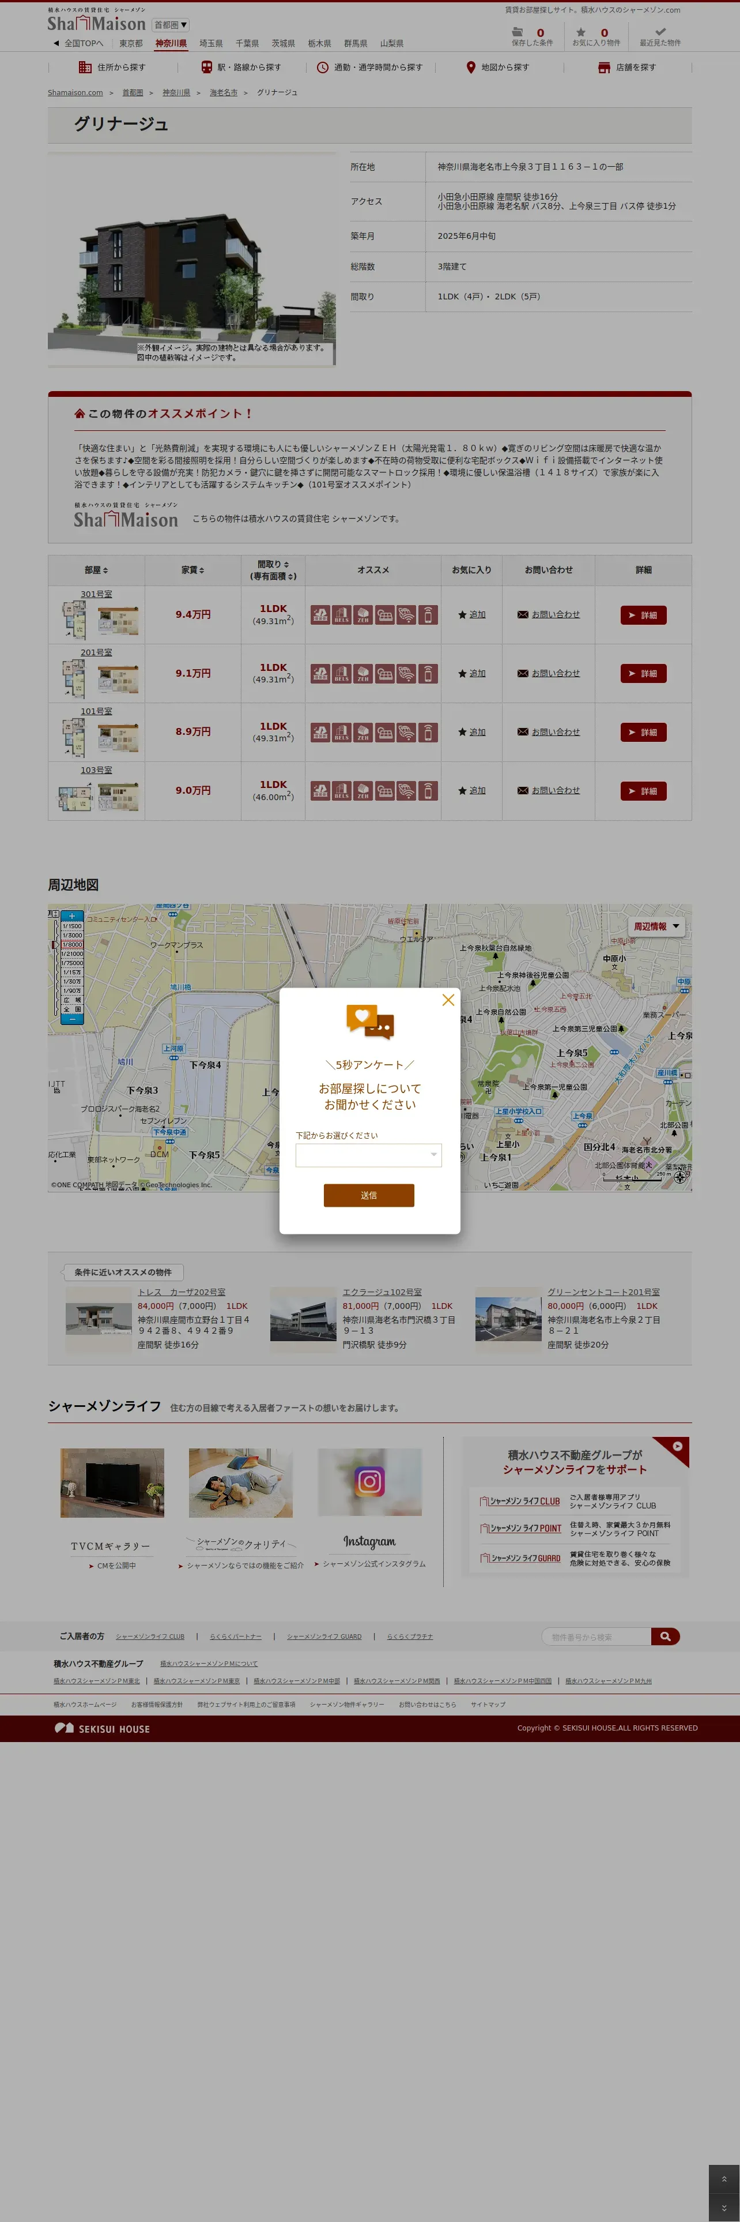
Task: Open recommended listing グリーンセントコート201号室
Action: [604, 1292]
